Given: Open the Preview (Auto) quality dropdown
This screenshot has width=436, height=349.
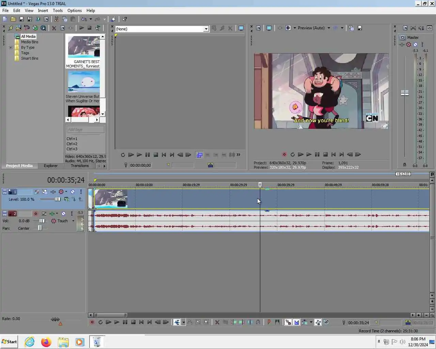Looking at the screenshot, I should point(329,28).
